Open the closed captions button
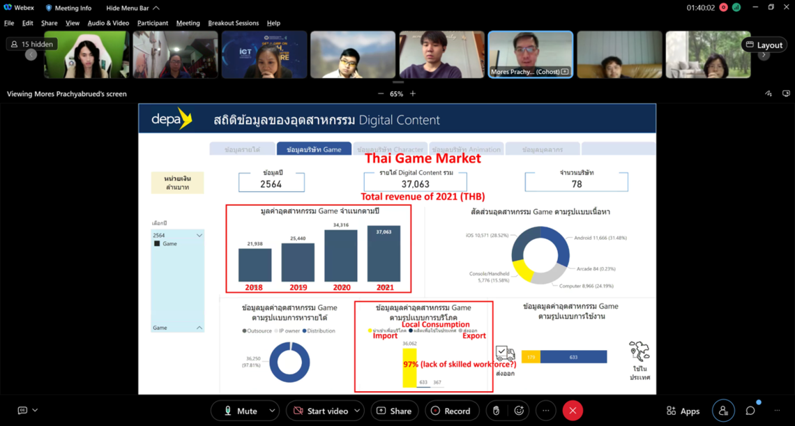 pyautogui.click(x=22, y=411)
